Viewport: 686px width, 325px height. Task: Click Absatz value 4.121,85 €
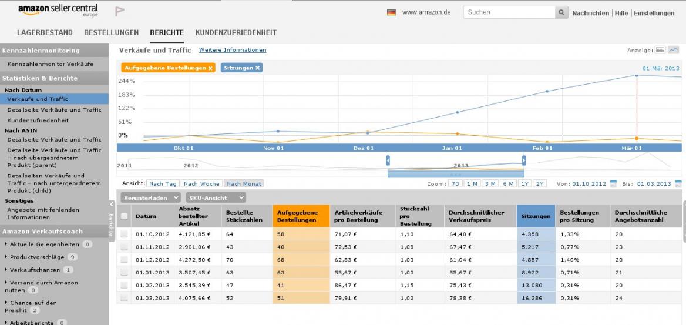point(194,234)
